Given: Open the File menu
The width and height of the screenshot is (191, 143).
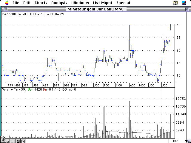Looking at the screenshot, I should point(16,3).
